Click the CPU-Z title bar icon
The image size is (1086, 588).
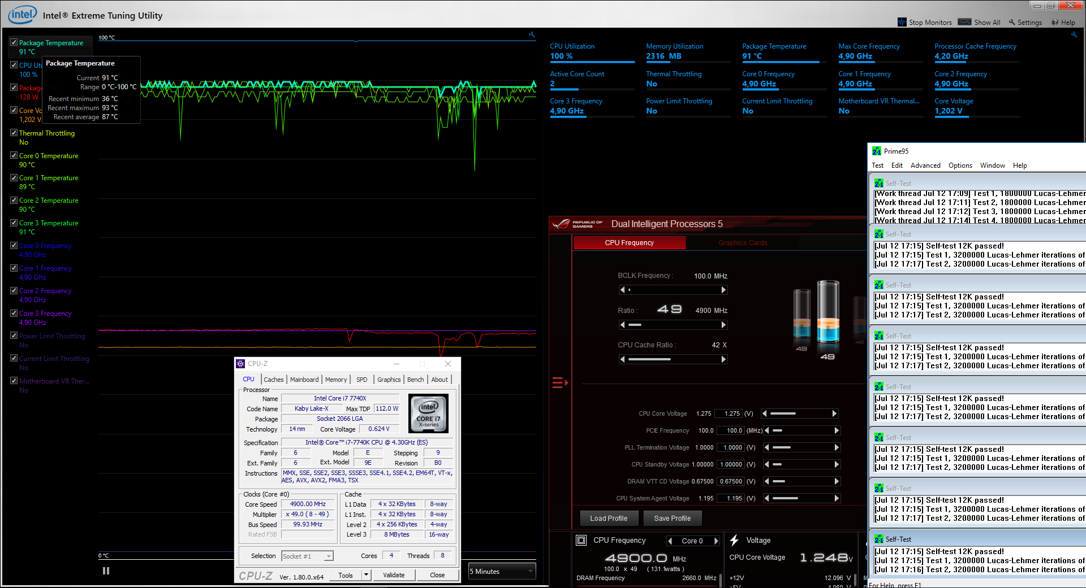(240, 364)
